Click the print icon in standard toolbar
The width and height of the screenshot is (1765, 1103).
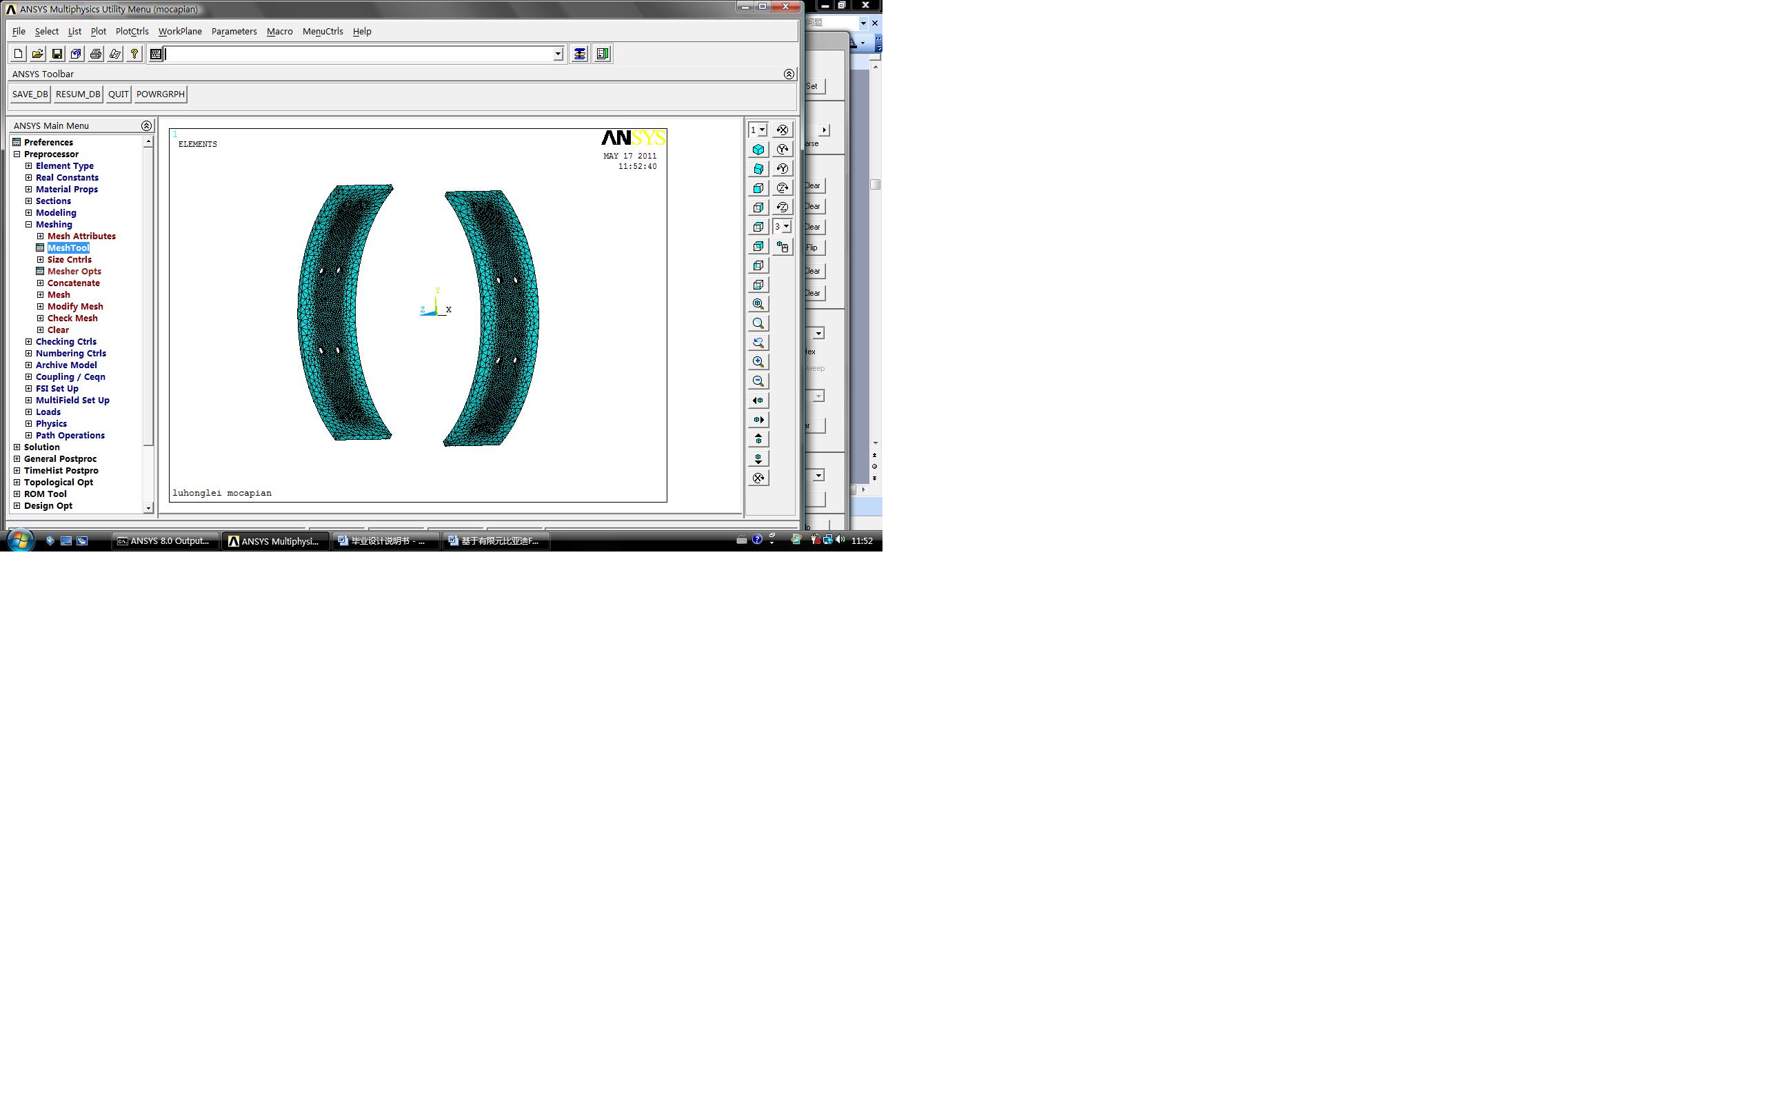[x=96, y=54]
